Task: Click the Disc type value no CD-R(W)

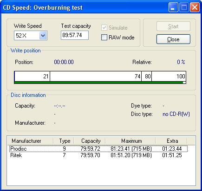Action: click(x=176, y=114)
